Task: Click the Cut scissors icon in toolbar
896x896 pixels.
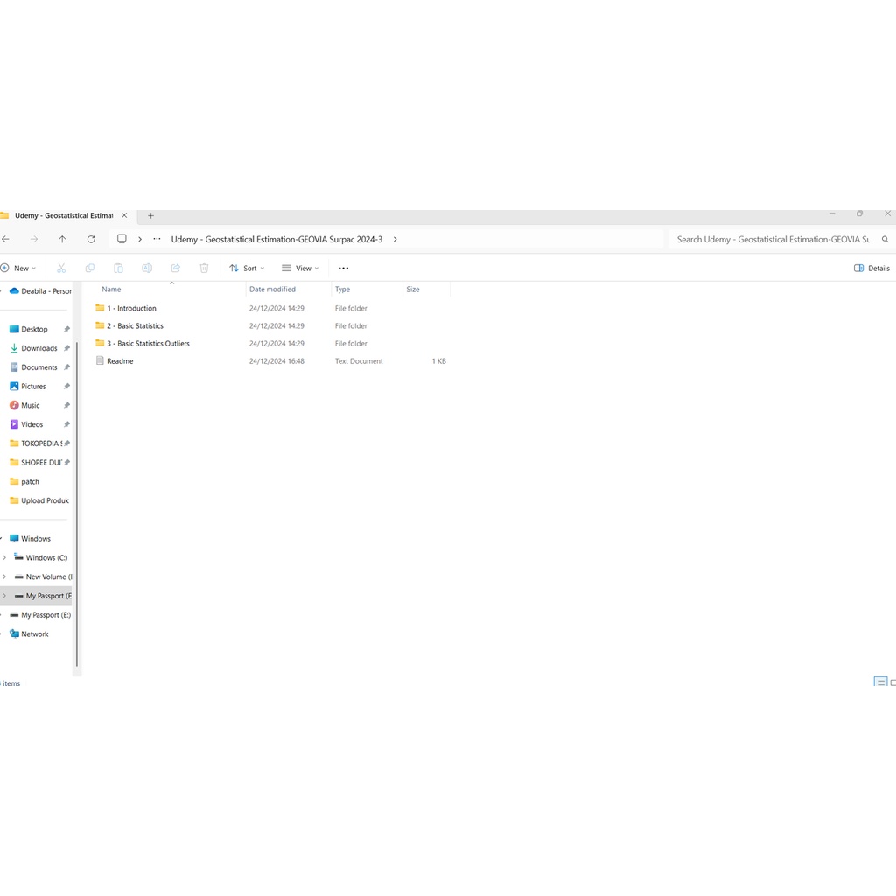Action: 61,269
